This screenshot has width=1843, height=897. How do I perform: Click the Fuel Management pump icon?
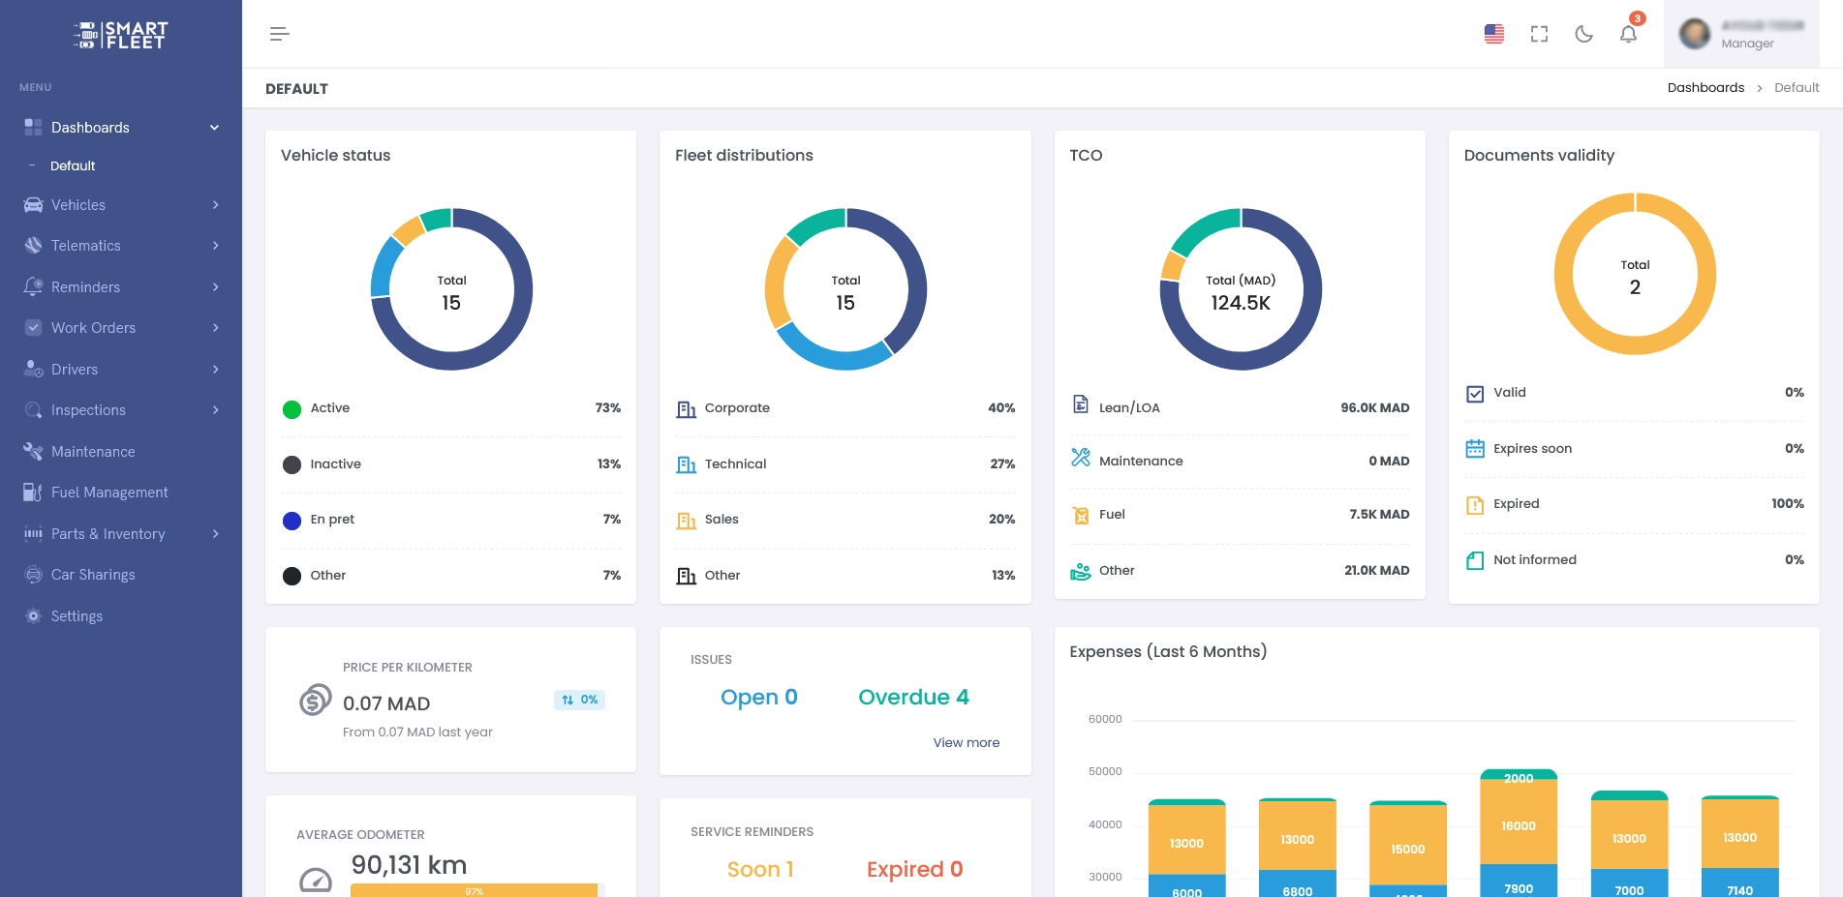[x=33, y=493]
